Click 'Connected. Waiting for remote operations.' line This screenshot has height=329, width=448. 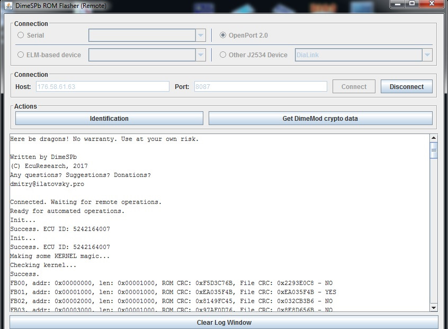tap(86, 202)
